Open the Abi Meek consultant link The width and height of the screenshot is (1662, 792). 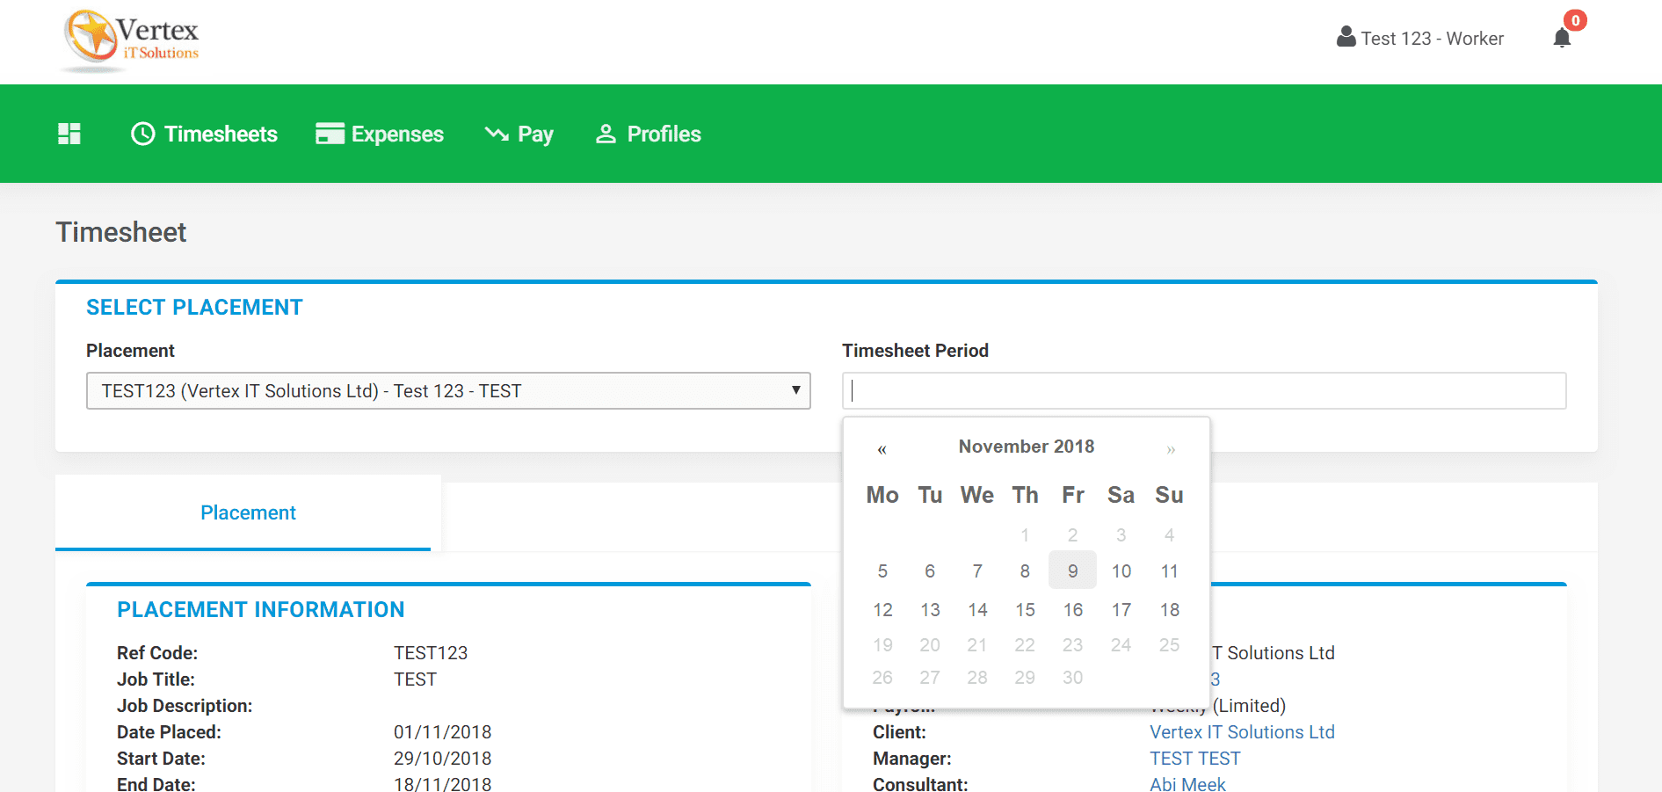coord(1187,784)
